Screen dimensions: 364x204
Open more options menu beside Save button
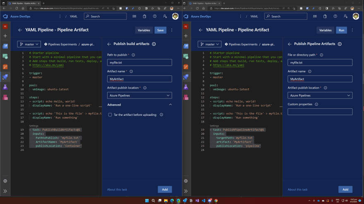(x=172, y=30)
